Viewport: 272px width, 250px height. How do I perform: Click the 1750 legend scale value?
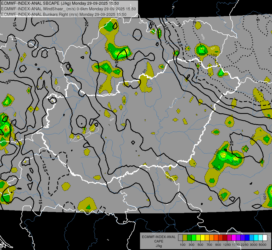pos(236,245)
